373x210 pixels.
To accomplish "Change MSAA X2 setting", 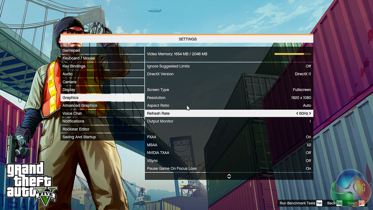I will 229,145.
